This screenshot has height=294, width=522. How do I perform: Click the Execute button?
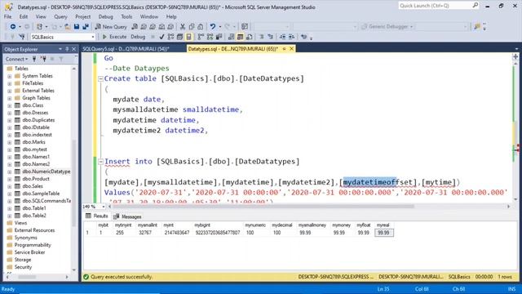[114, 37]
